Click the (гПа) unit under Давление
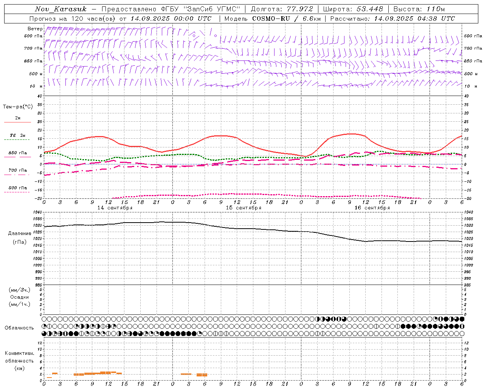The image size is (484, 387). pyautogui.click(x=20, y=242)
